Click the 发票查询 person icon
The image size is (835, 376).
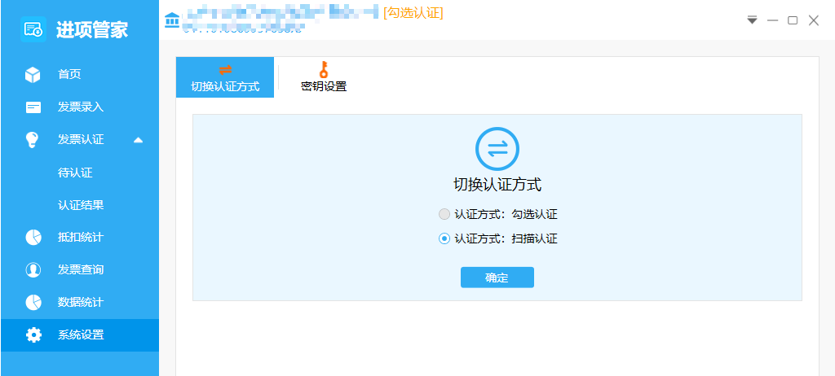33,269
